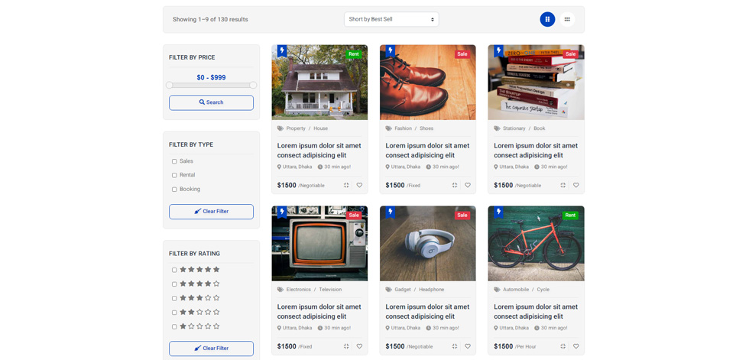Favorite the Book listing with heart icon
Image resolution: width=749 pixels, height=360 pixels.
[x=576, y=185]
